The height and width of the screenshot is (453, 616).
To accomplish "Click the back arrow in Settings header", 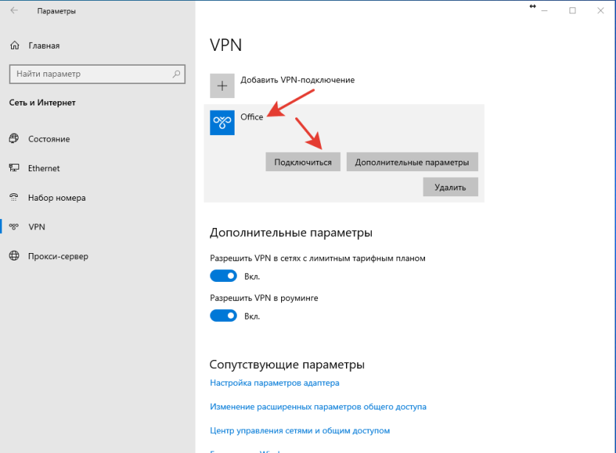I will [15, 11].
